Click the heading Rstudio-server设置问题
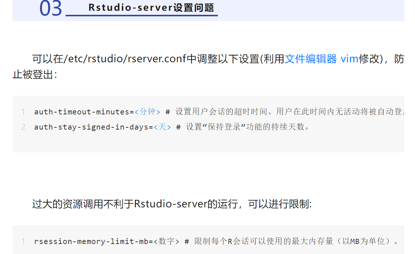 [151, 7]
